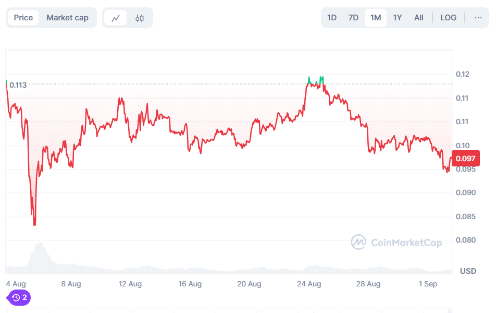Image resolution: width=497 pixels, height=313 pixels.
Task: Click the 0.113 opening price label
Action: pyautogui.click(x=18, y=85)
